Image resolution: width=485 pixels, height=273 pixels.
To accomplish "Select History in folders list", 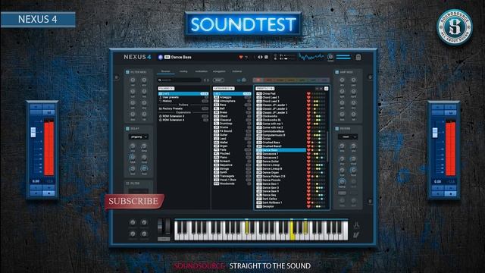I will (x=183, y=101).
